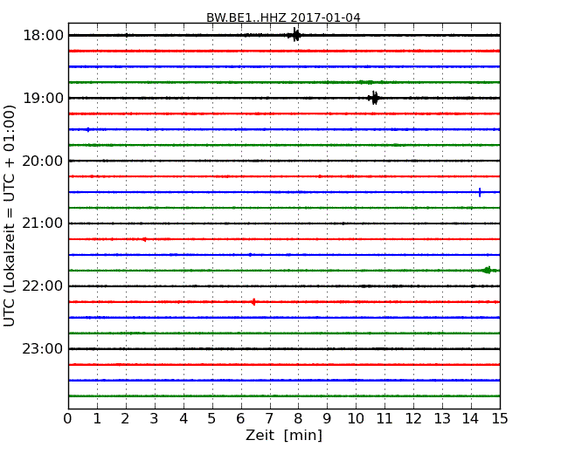
Task: Select the 19:00 time label
Action: click(43, 98)
